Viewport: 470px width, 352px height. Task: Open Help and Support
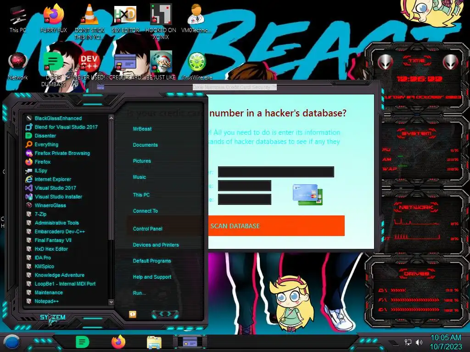point(152,277)
